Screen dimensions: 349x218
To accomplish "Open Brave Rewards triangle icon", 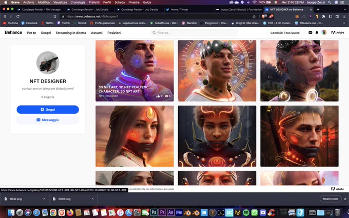I will 271,16.
